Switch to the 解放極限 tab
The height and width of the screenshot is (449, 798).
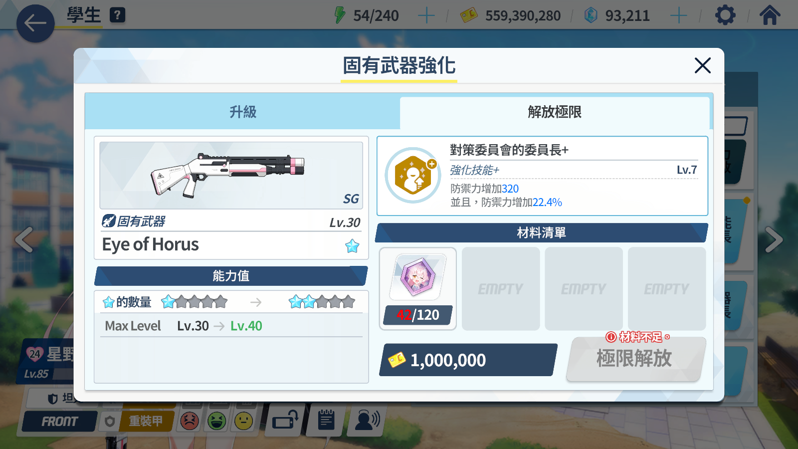click(x=555, y=112)
